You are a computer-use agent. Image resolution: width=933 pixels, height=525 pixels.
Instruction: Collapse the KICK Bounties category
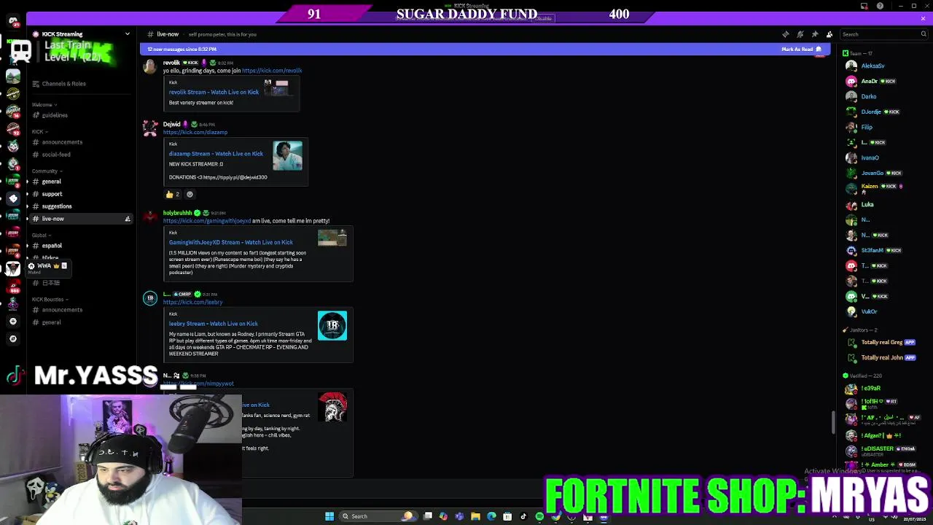(50, 299)
